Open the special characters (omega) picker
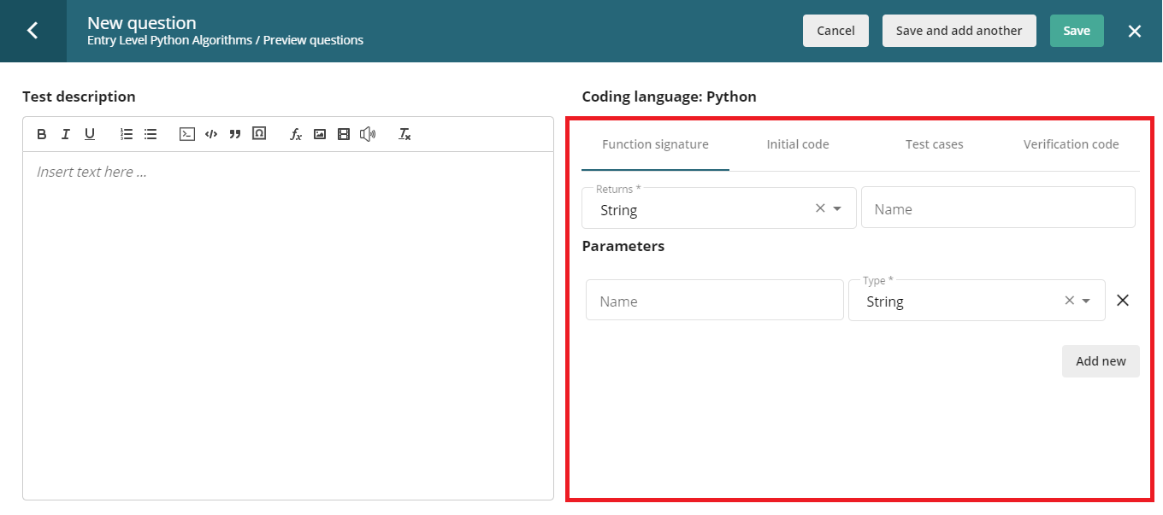The image size is (1163, 515). point(259,134)
